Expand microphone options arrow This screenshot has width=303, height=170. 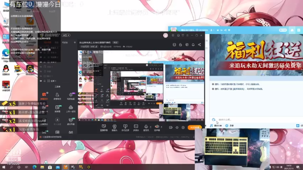[x=151, y=127]
